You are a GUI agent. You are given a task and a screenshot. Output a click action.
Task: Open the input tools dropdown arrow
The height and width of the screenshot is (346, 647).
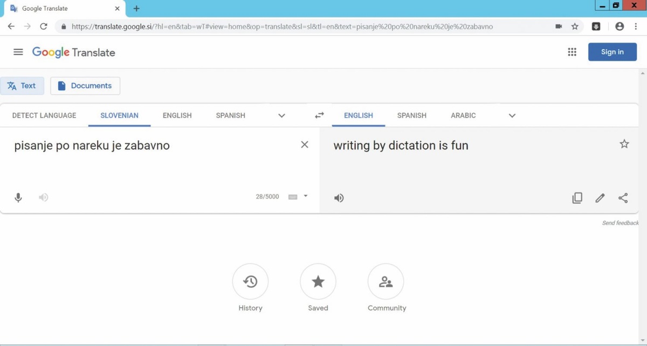306,196
